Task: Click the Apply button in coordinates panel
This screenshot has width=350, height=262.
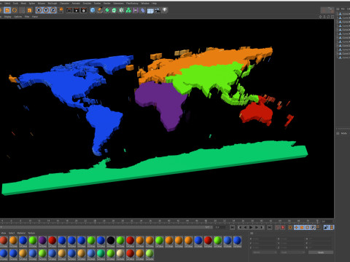Action: 321,253
